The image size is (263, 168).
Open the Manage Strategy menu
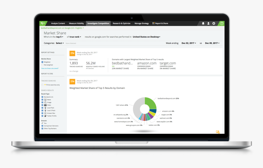(142, 23)
